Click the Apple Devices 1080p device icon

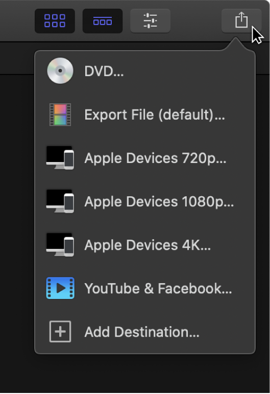(x=60, y=201)
